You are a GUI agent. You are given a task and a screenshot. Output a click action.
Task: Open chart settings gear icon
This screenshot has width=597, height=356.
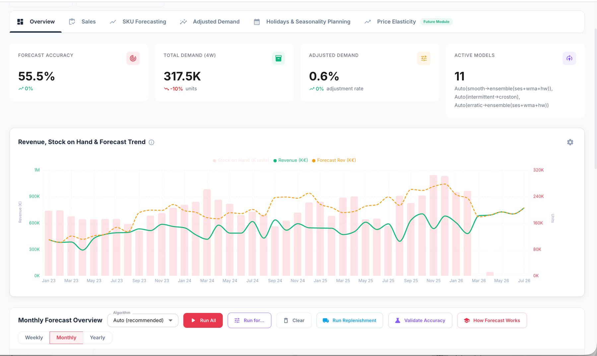(x=570, y=142)
